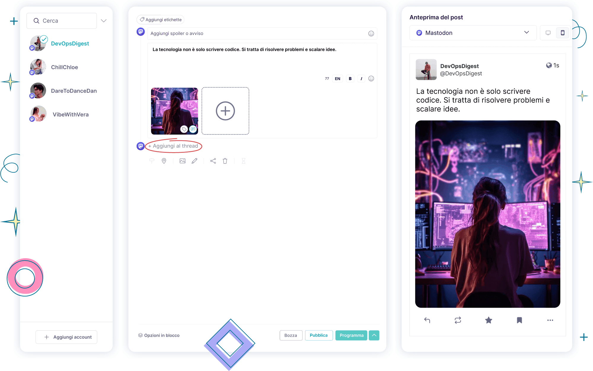The width and height of the screenshot is (593, 371).
Task: Select the VibeWithVera account
Action: click(71, 115)
